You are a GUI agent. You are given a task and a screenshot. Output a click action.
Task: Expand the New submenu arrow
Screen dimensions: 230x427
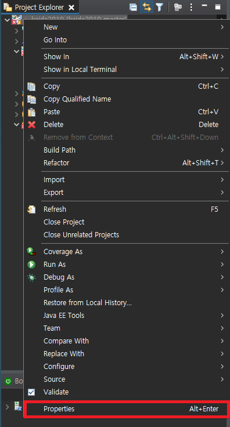pos(222,27)
